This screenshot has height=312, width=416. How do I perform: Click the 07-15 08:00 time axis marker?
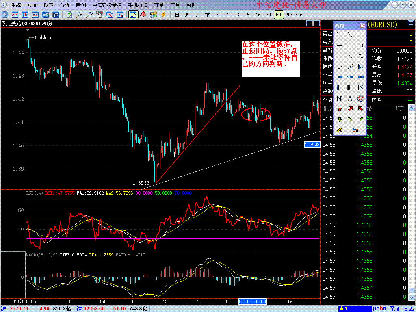(253, 301)
